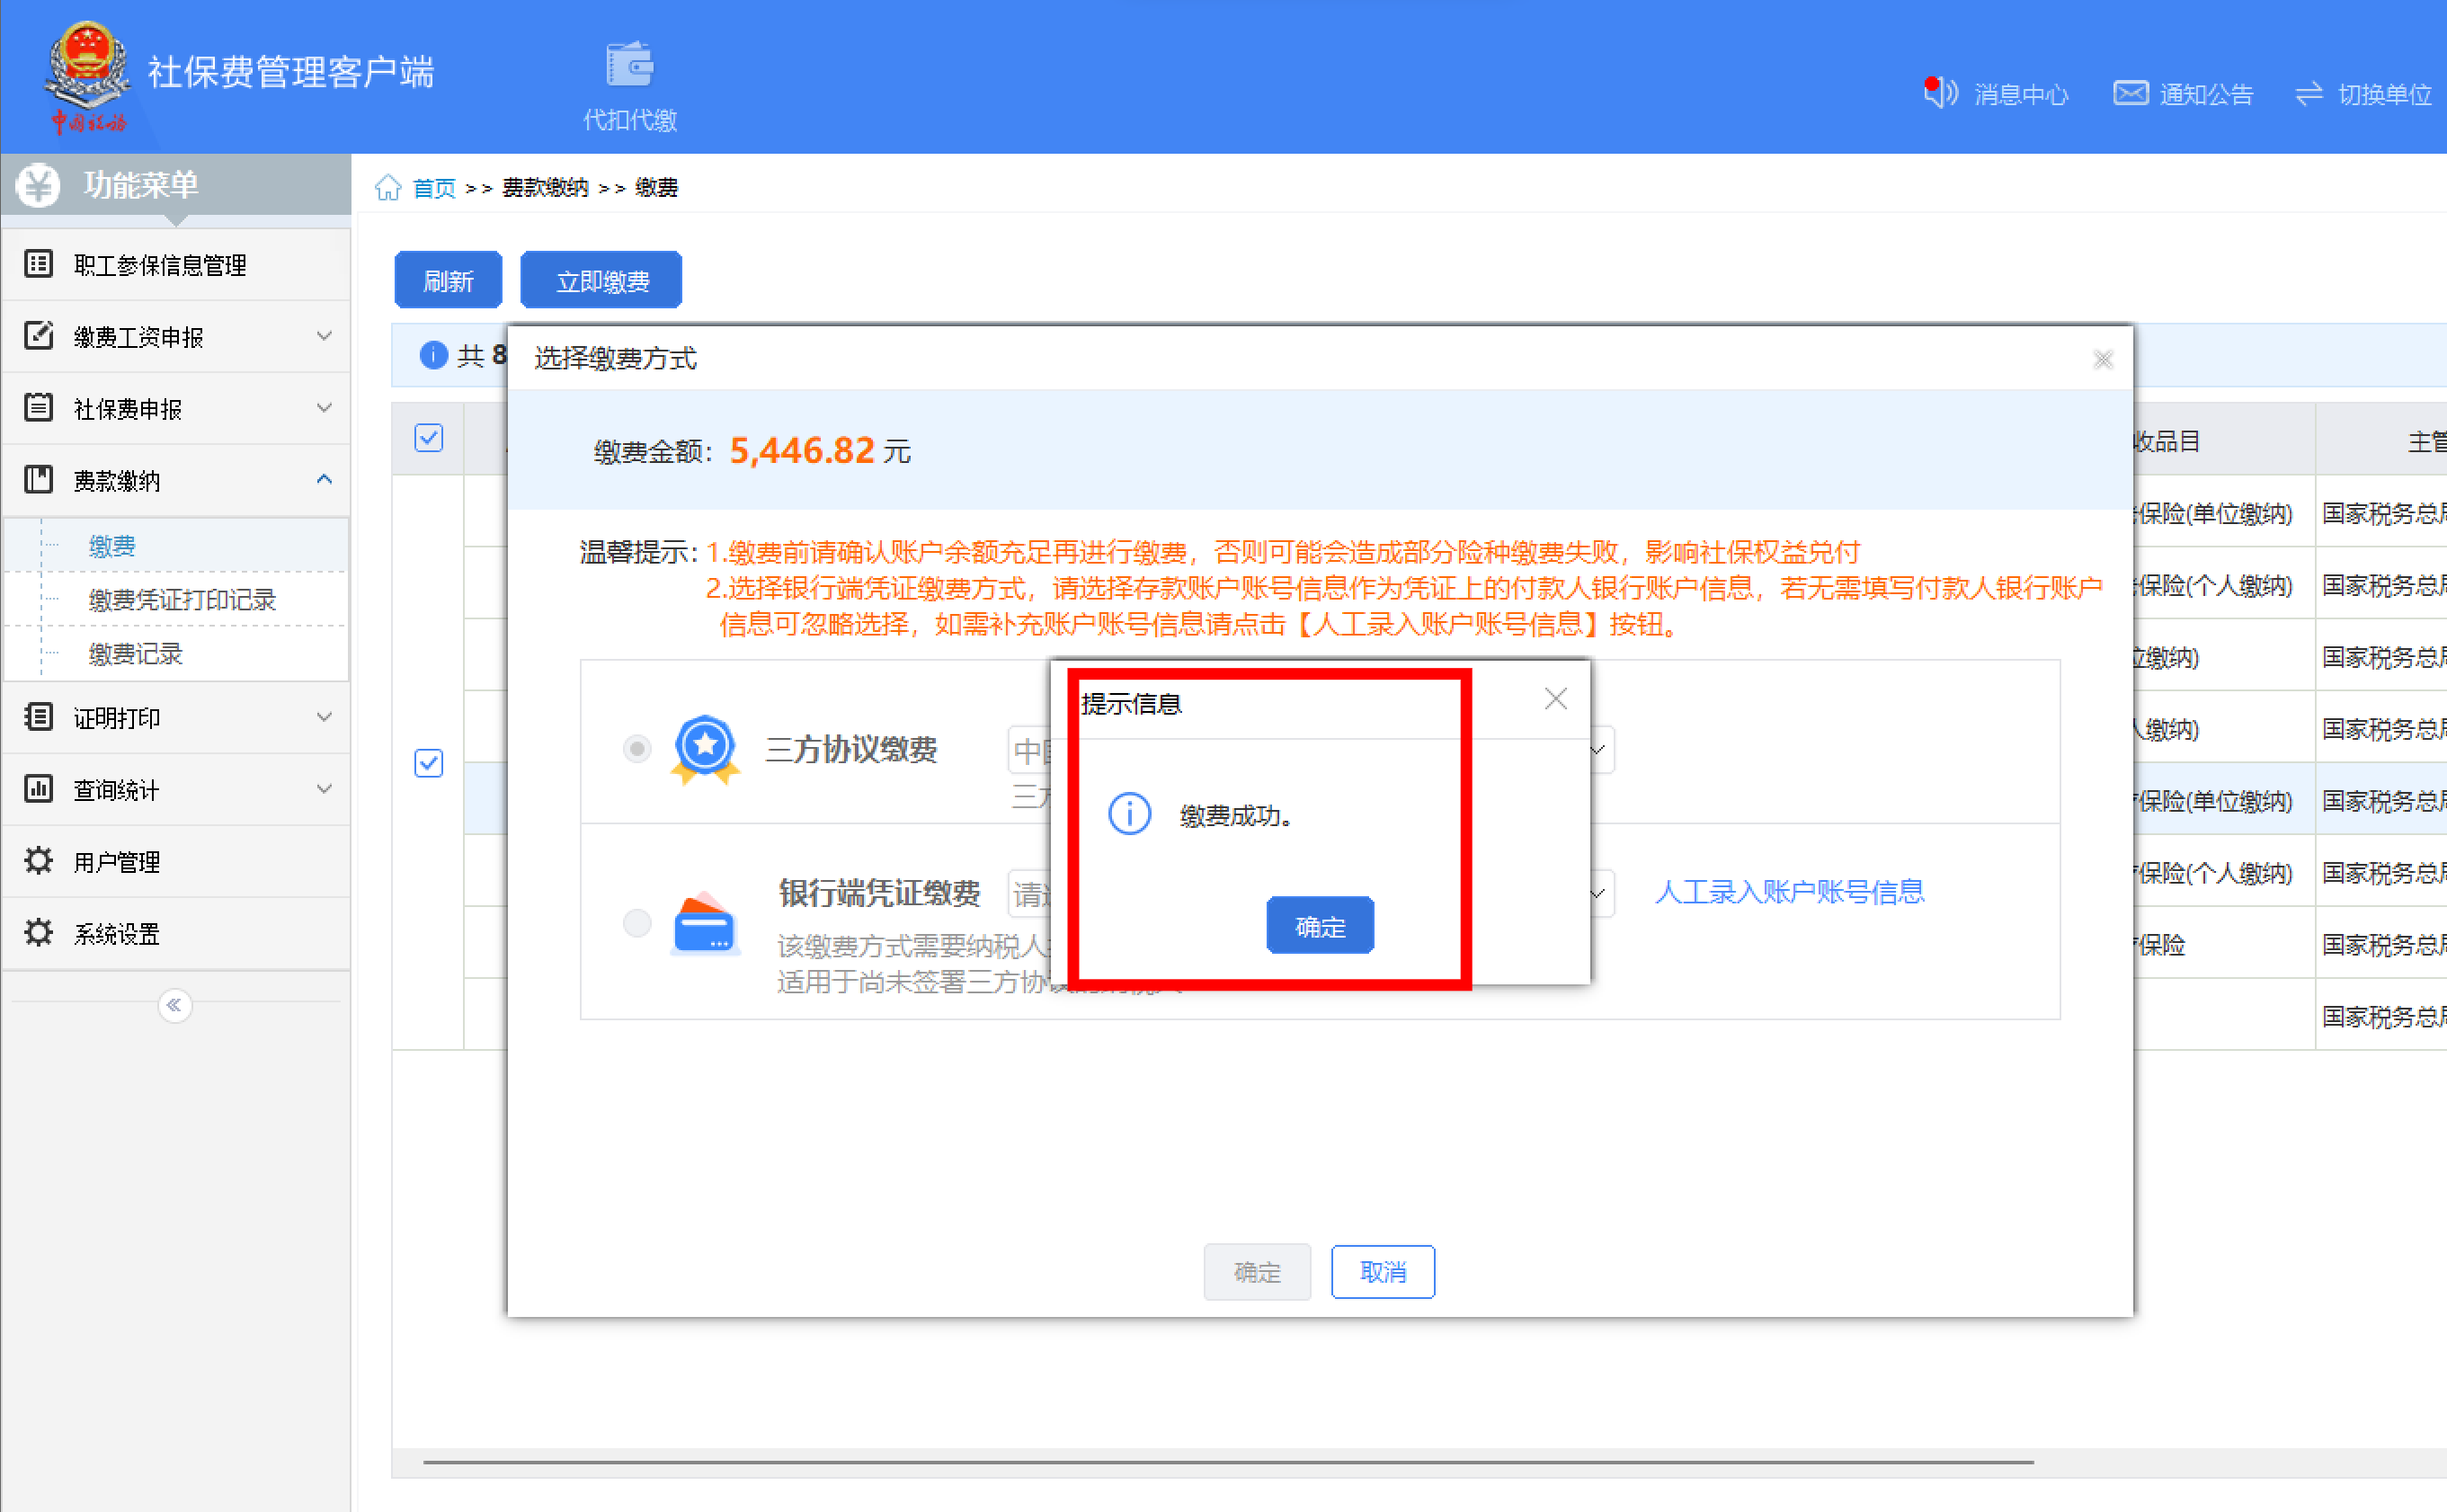Open 职工参保信息管理 menu item
The height and width of the screenshot is (1512, 2447).
tap(160, 265)
